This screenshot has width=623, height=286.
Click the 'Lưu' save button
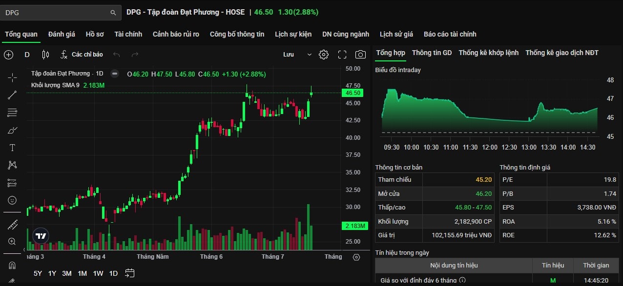tap(289, 55)
